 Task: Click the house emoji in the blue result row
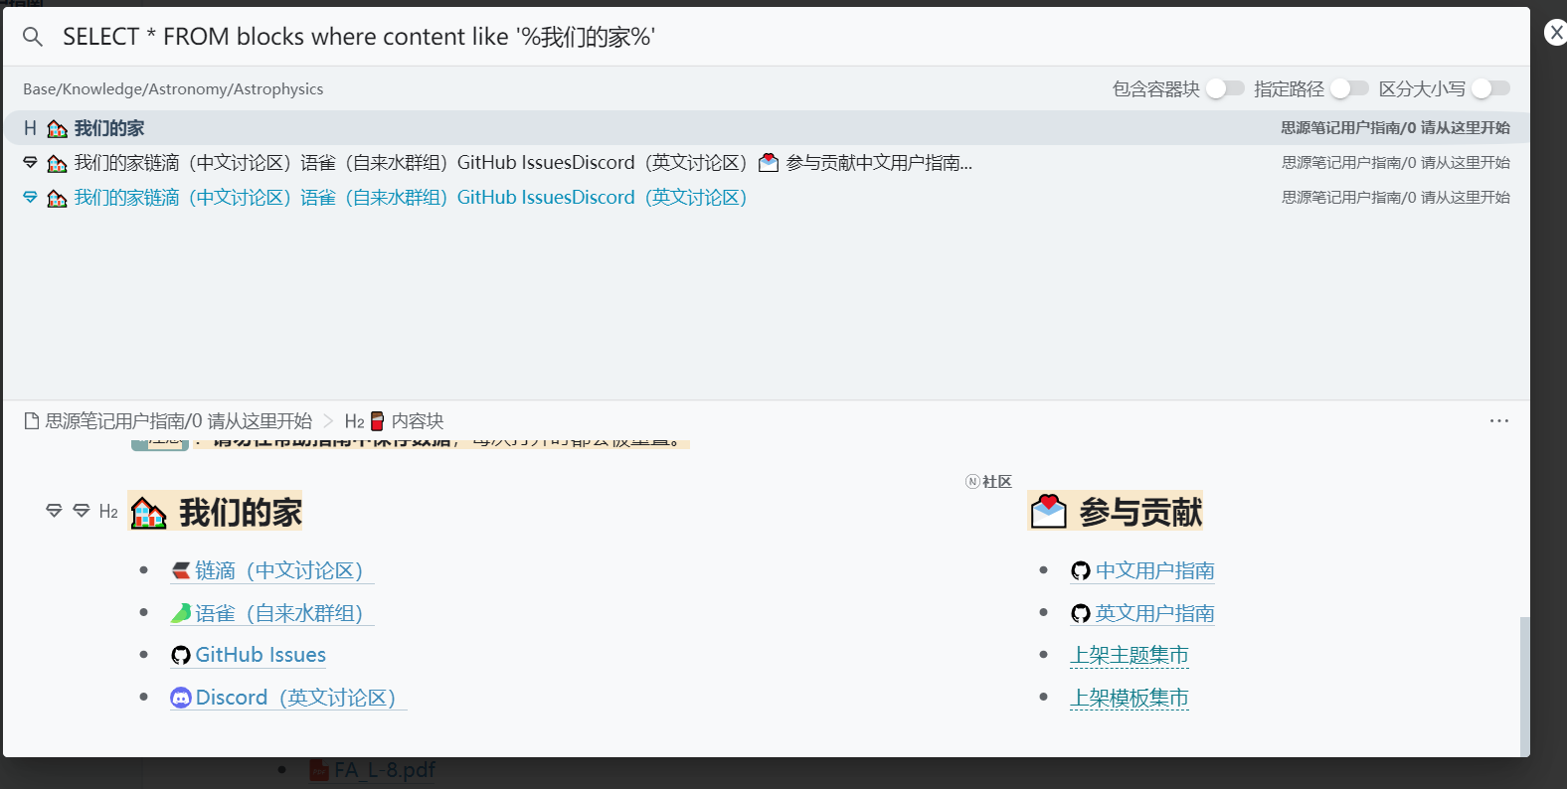pyautogui.click(x=58, y=198)
